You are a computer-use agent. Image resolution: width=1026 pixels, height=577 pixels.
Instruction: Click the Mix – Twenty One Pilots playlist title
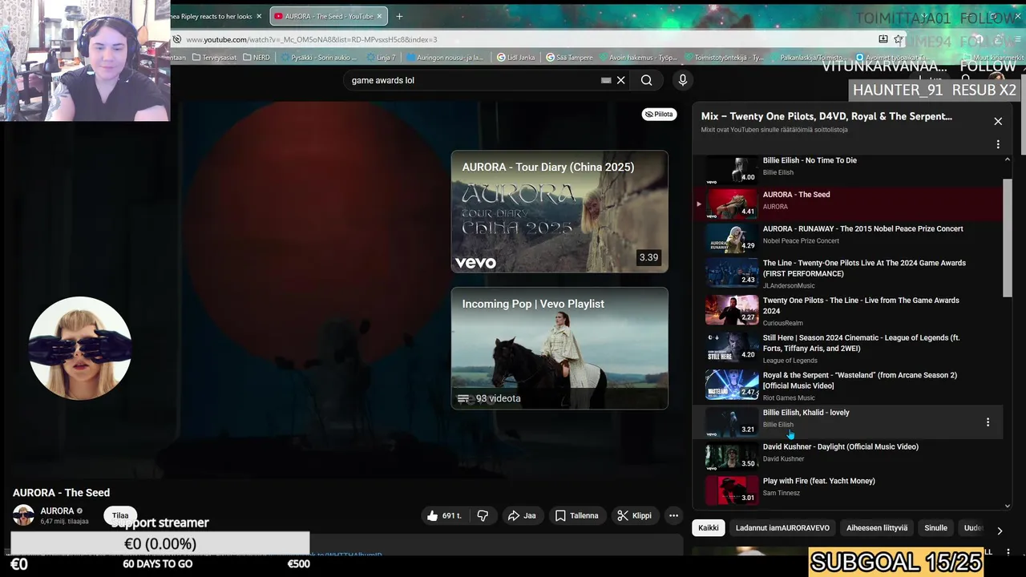coord(826,116)
